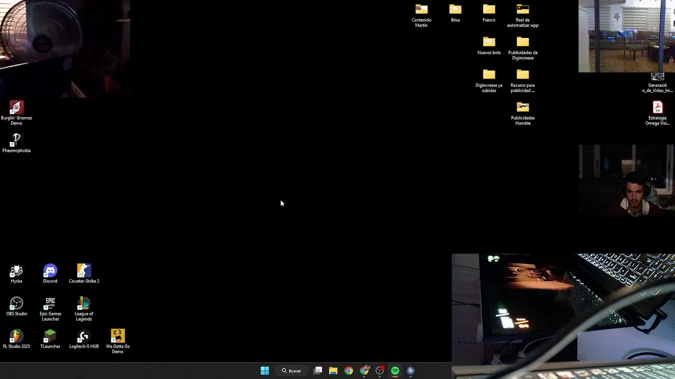Open the TLauncher Minecraft icon

(50, 339)
